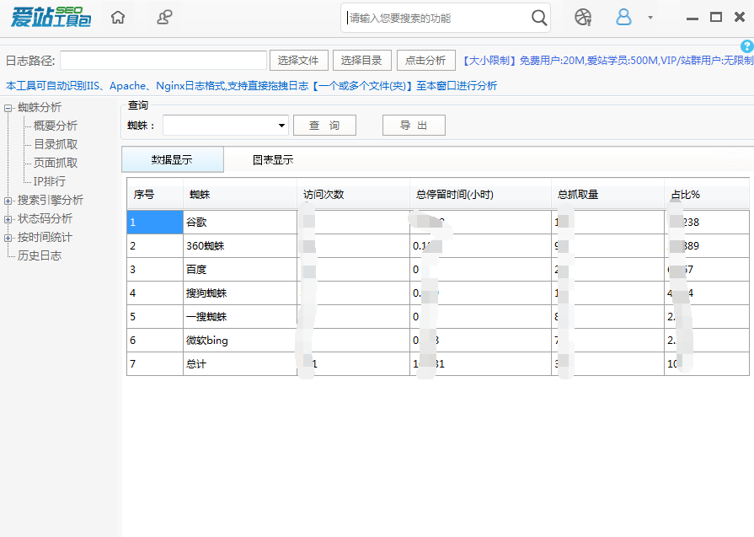Select the 一搜蜘蛛 row cell

tap(240, 317)
